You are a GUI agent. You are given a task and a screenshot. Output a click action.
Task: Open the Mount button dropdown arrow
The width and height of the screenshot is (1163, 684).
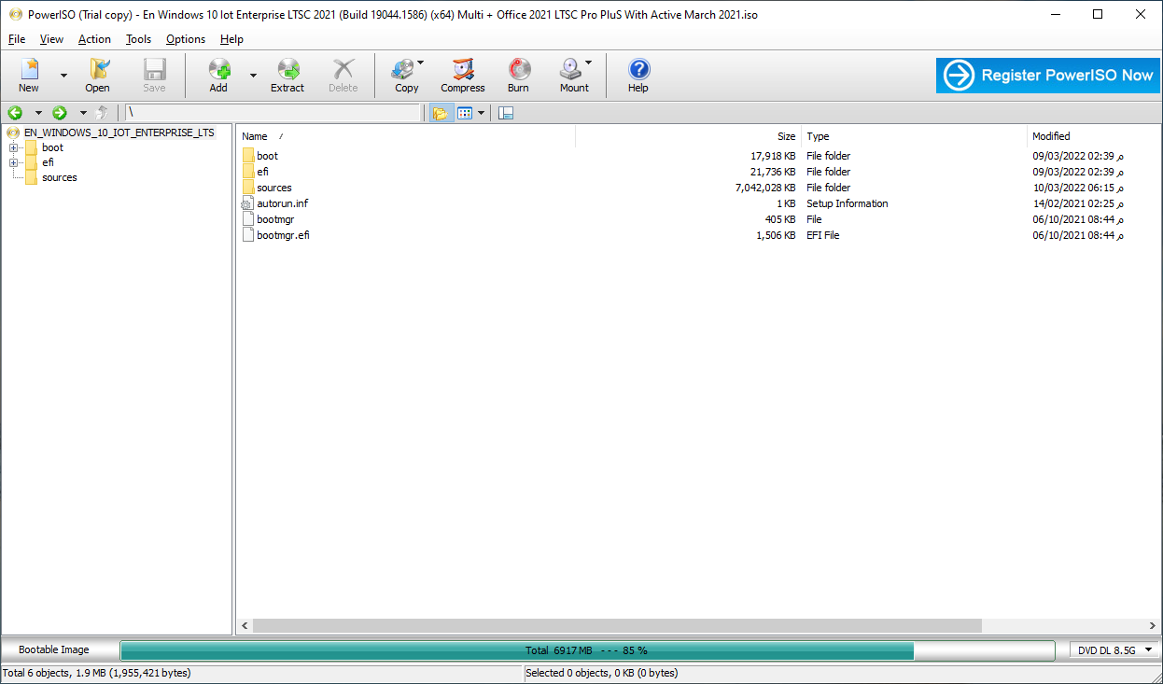pyautogui.click(x=588, y=63)
